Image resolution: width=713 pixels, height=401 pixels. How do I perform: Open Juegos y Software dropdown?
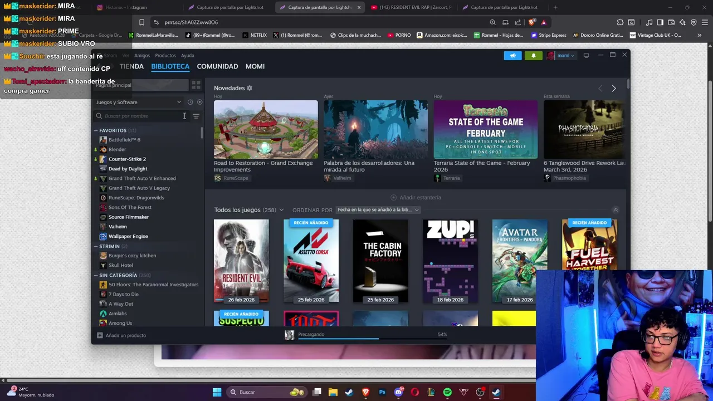[139, 102]
